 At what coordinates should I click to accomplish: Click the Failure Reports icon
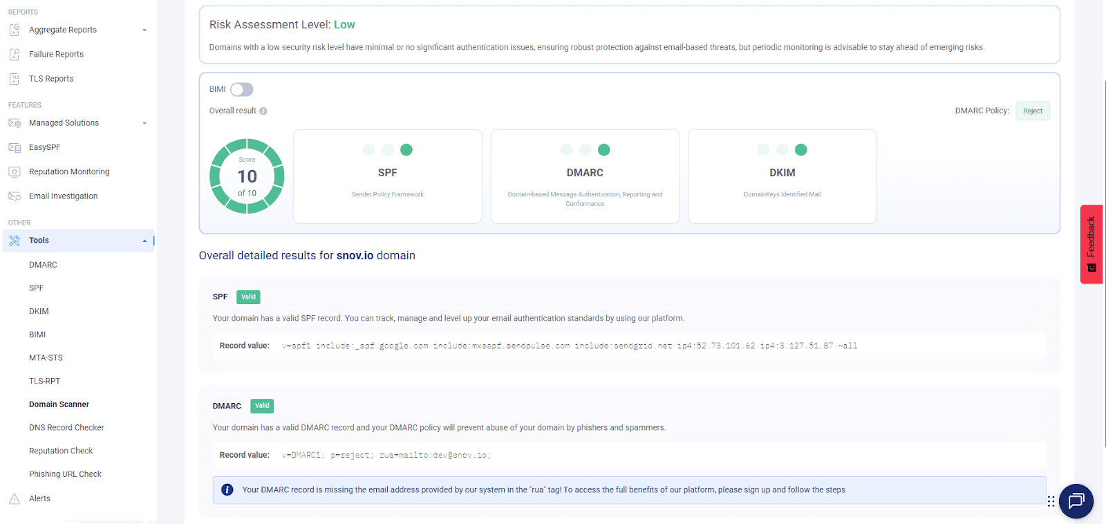click(x=15, y=55)
